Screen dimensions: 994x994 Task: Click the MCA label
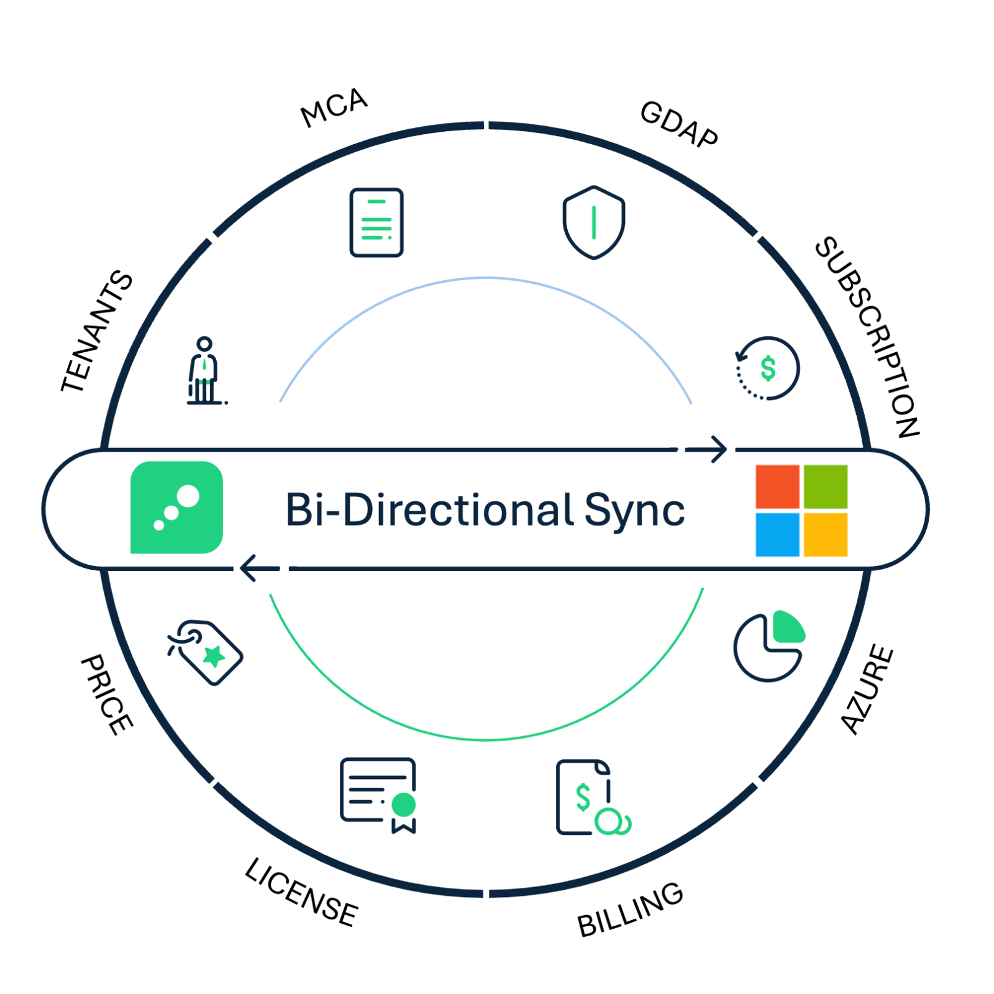click(x=334, y=107)
